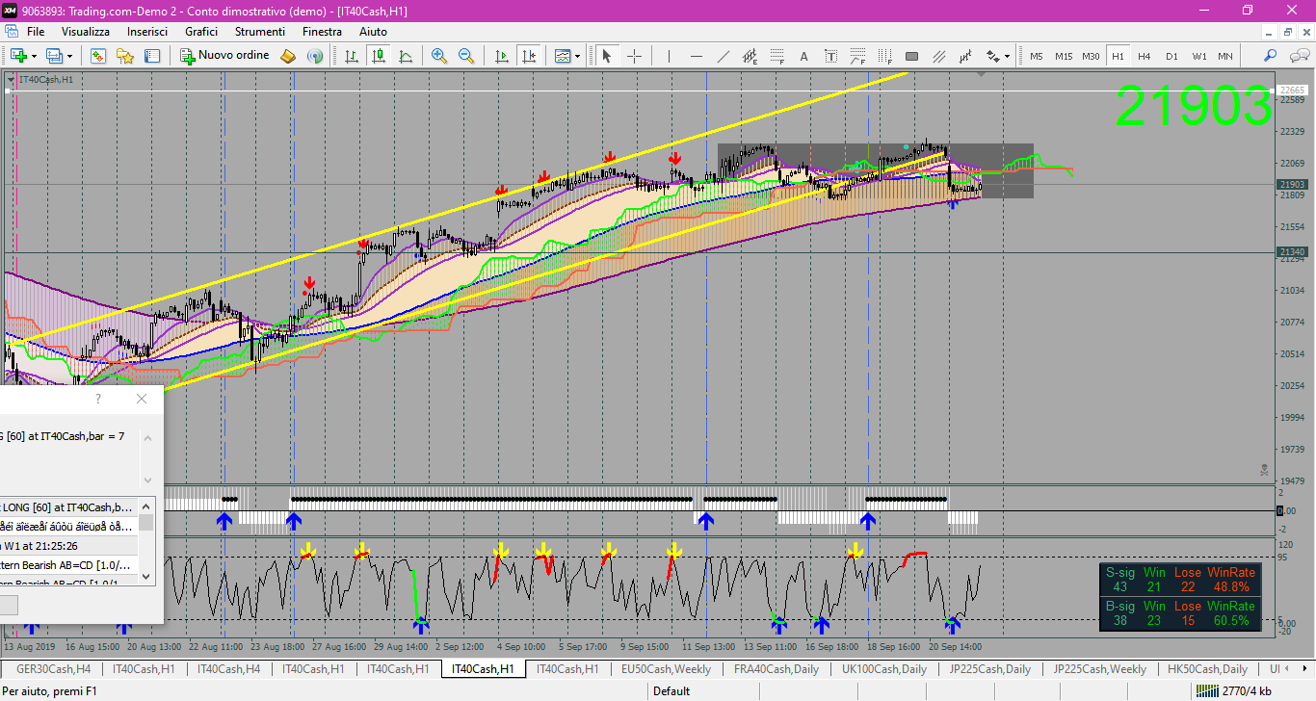
Task: Click the Nuovo ordine button
Action: pyautogui.click(x=225, y=56)
